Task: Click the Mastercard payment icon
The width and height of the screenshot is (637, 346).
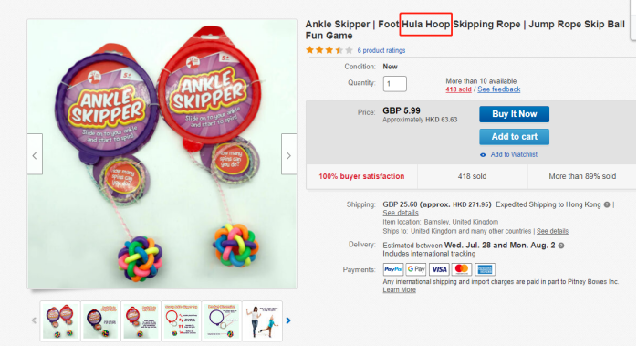Action: (462, 269)
